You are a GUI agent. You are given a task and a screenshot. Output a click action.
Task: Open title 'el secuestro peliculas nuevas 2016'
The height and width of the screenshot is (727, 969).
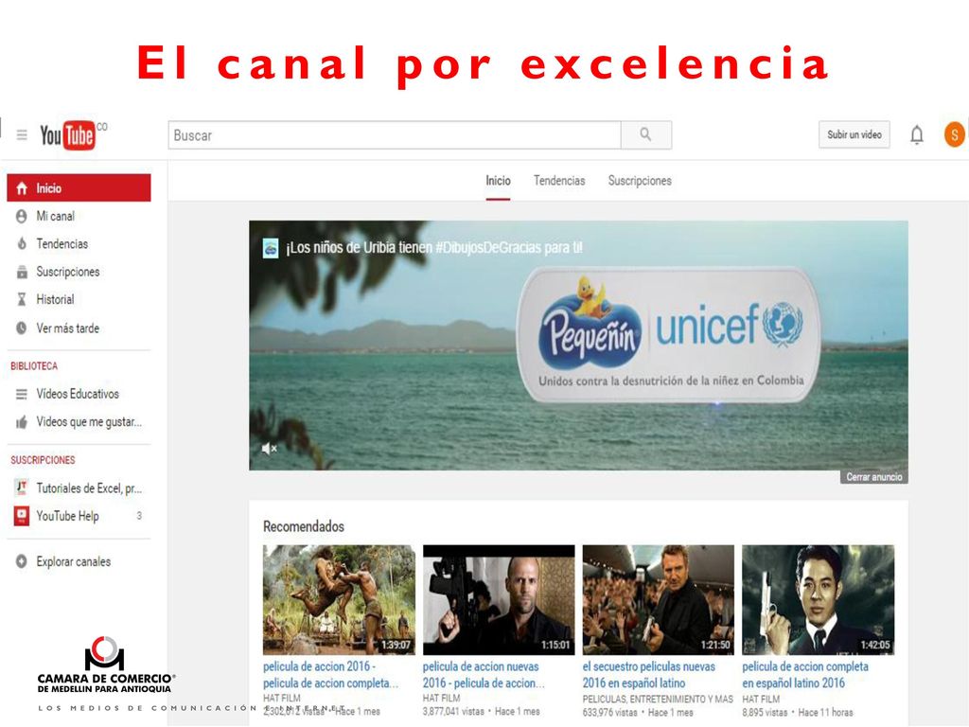(649, 674)
